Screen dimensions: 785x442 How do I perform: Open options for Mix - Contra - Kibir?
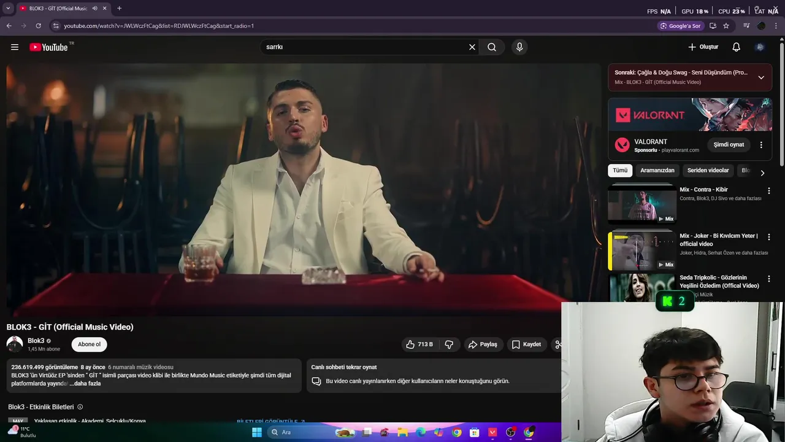[769, 191]
